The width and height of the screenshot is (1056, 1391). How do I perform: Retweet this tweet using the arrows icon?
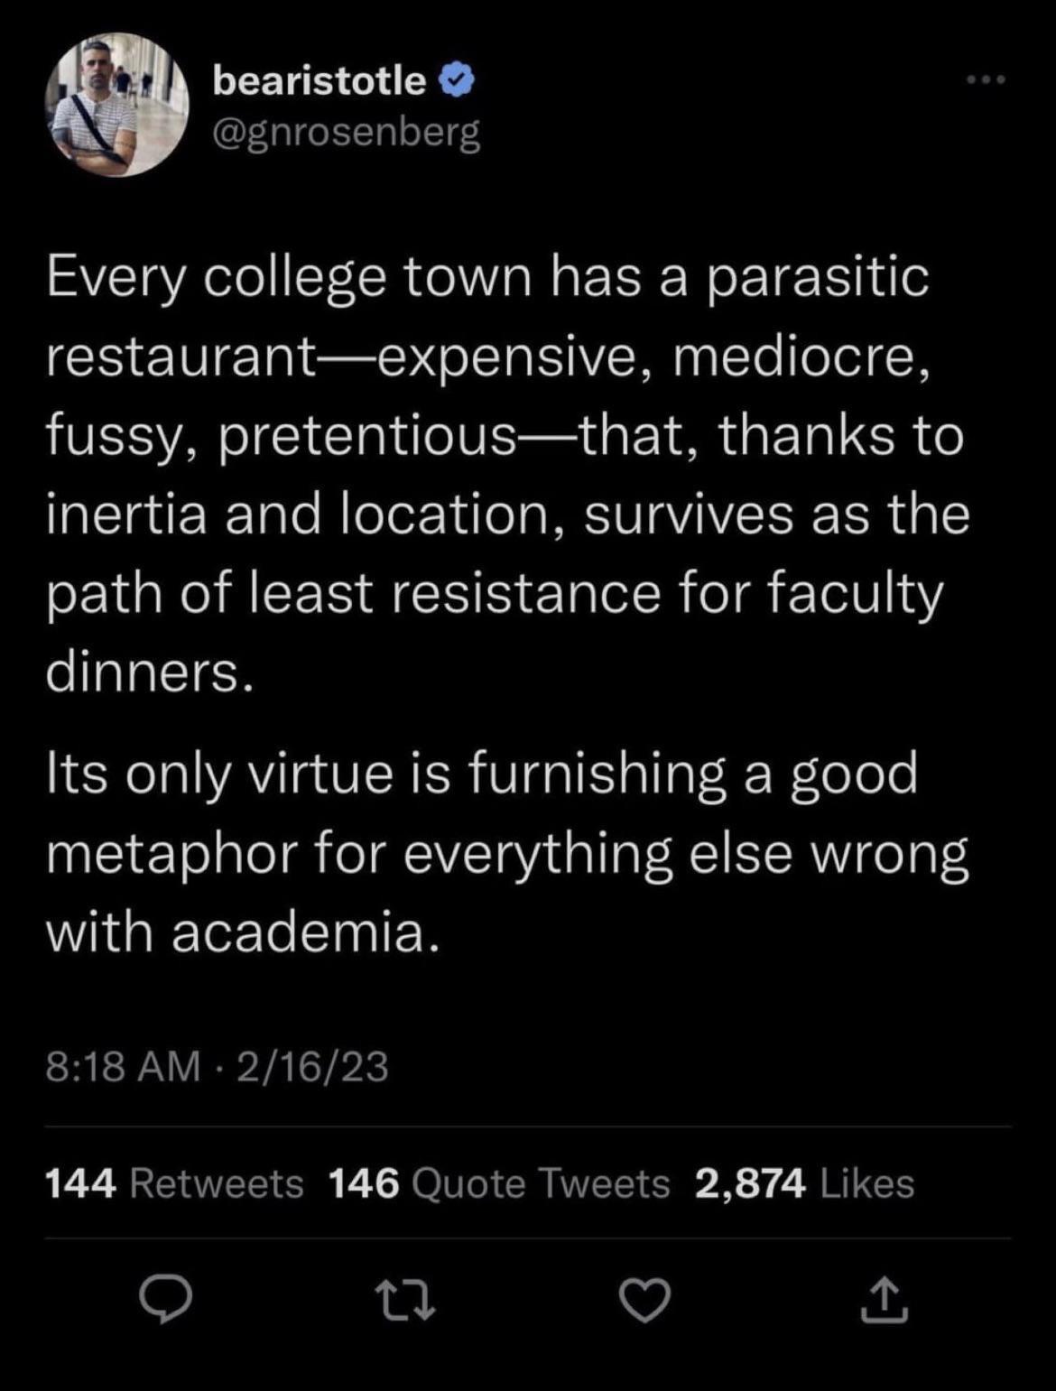pyautogui.click(x=405, y=1302)
